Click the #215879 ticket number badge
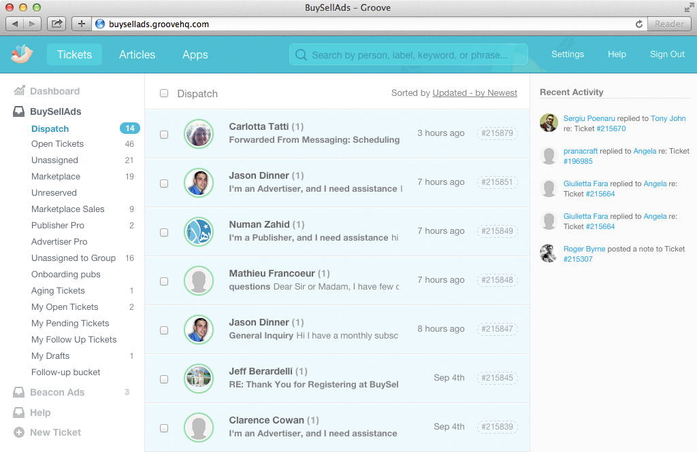 tap(498, 133)
